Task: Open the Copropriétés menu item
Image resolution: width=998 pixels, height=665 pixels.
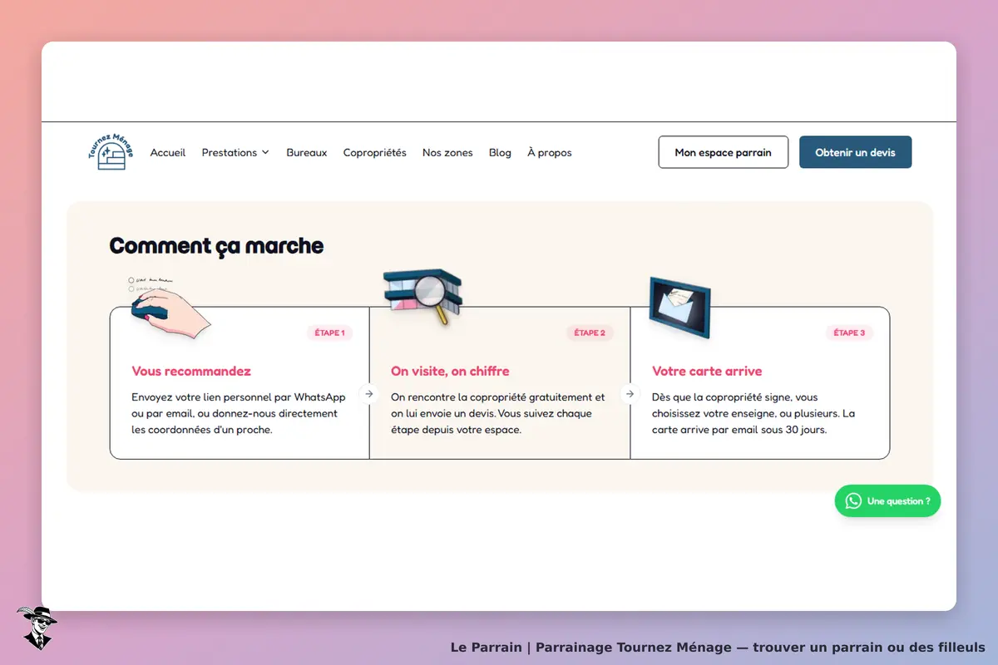Action: (x=375, y=153)
